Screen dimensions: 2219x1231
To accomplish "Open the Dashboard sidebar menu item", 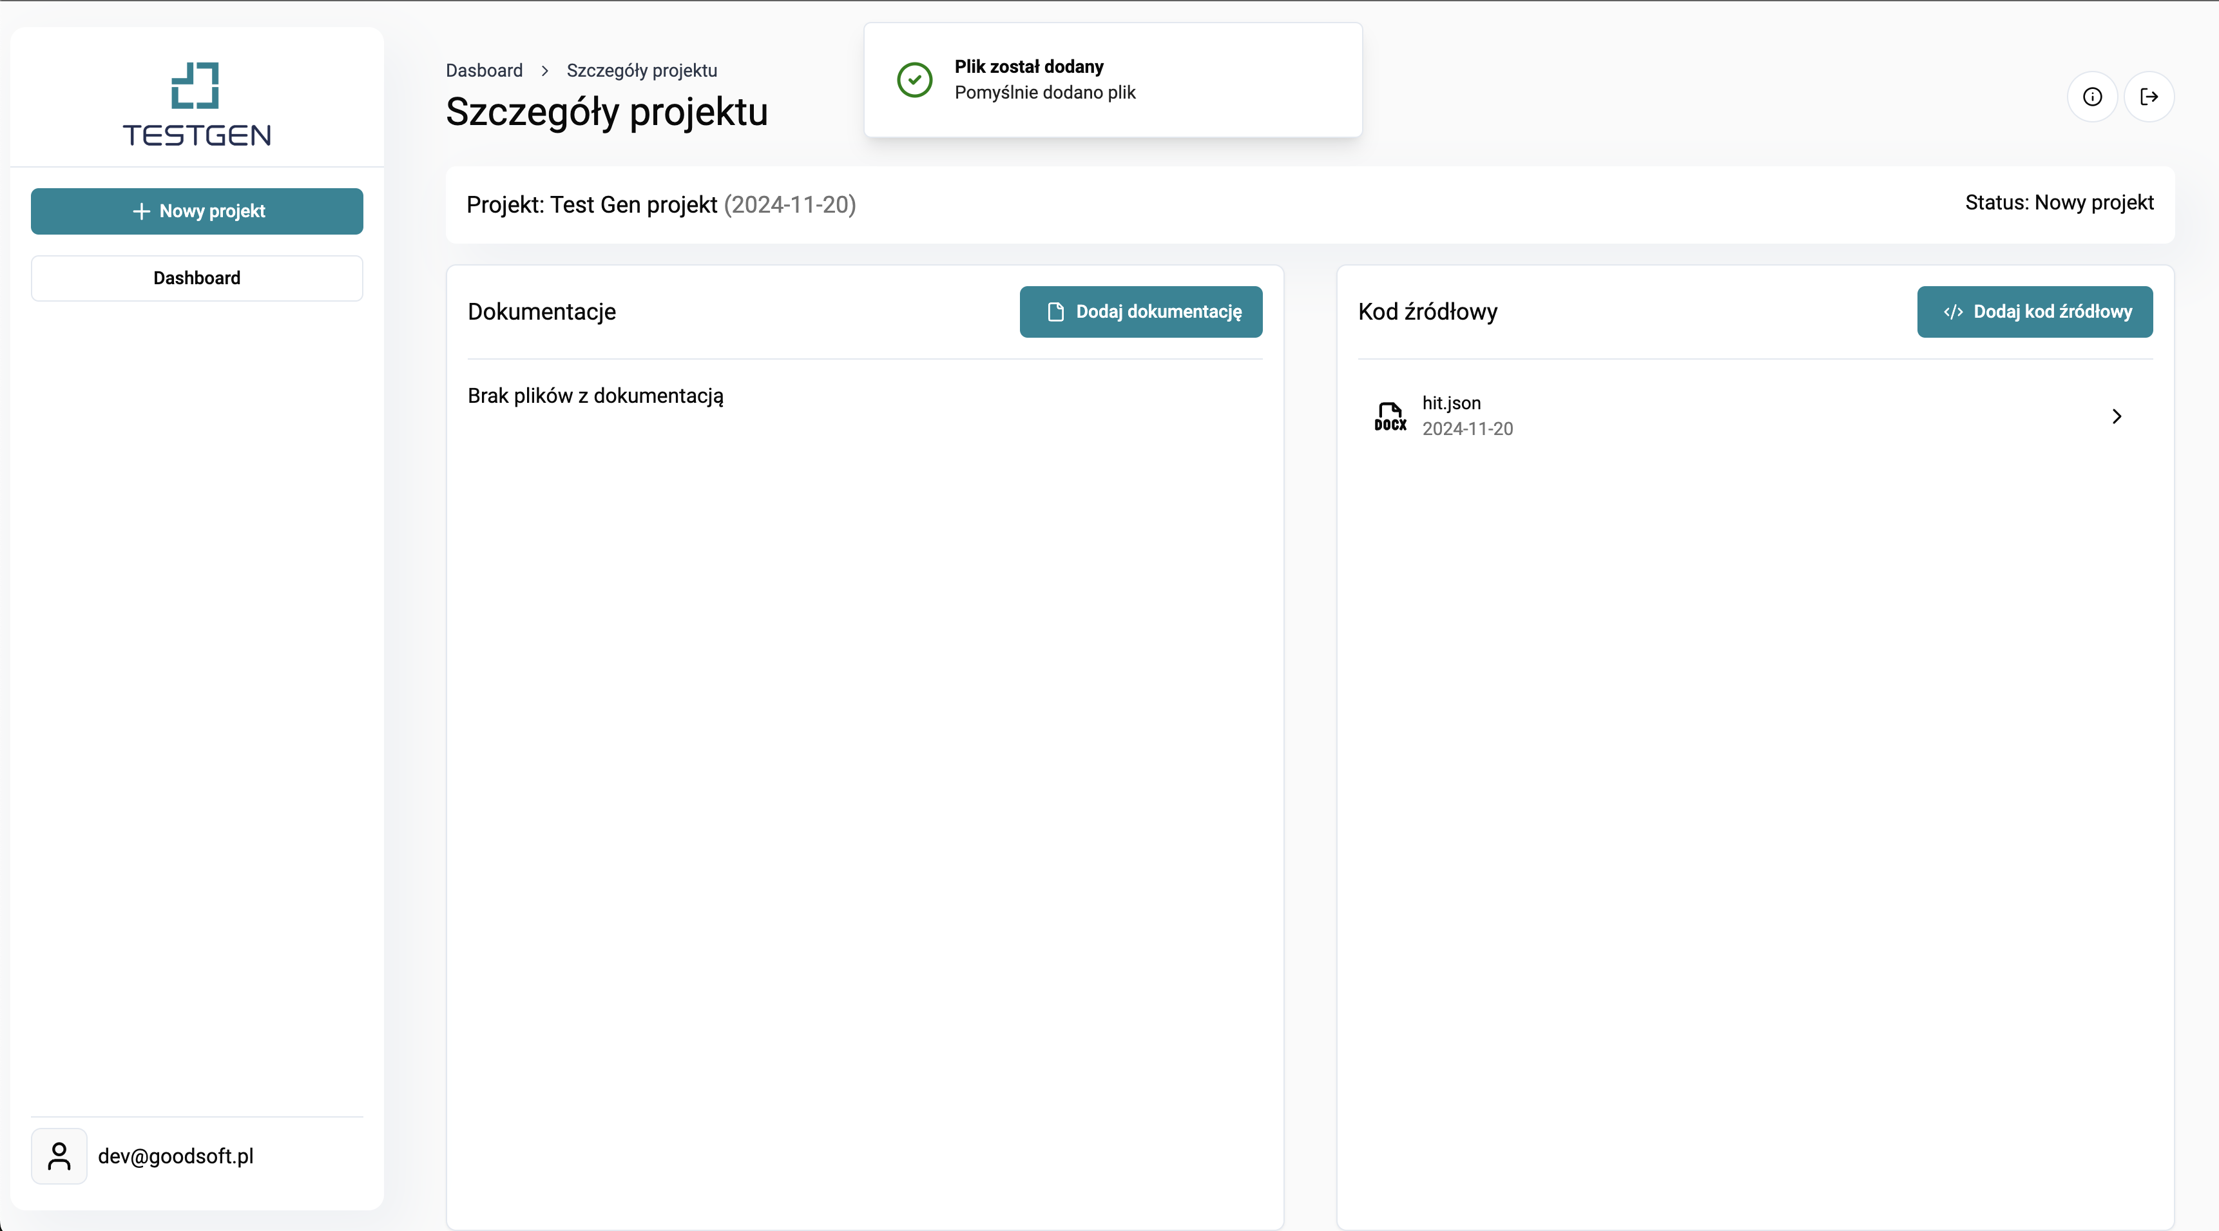I will point(197,278).
